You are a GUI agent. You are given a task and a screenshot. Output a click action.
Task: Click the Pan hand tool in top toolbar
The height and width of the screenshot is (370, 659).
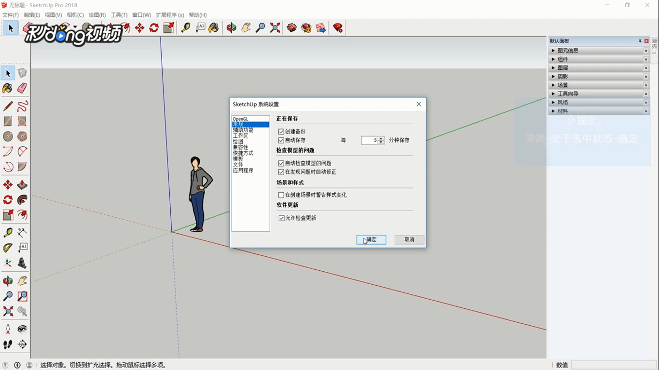click(246, 28)
